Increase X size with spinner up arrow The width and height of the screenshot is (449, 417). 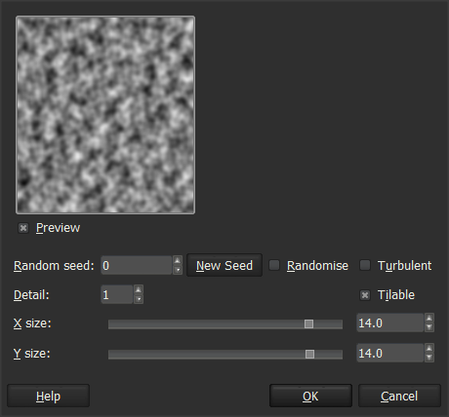click(429, 319)
